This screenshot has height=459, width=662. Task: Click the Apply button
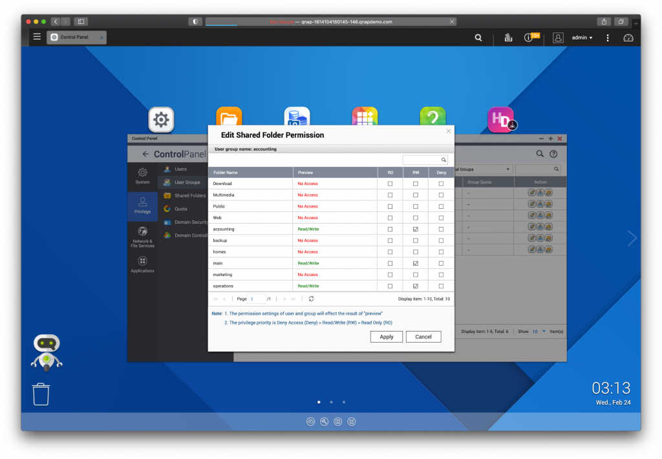[387, 337]
